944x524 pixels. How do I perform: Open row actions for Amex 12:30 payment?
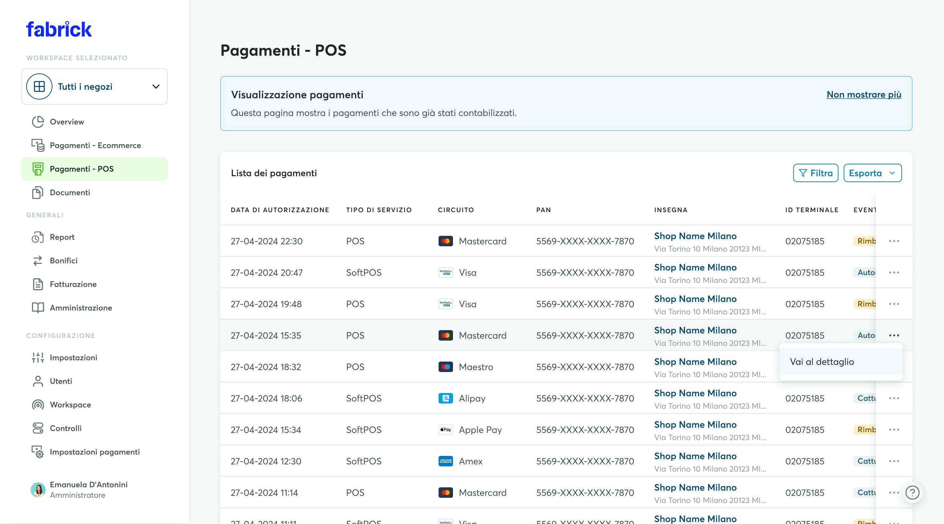click(894, 461)
